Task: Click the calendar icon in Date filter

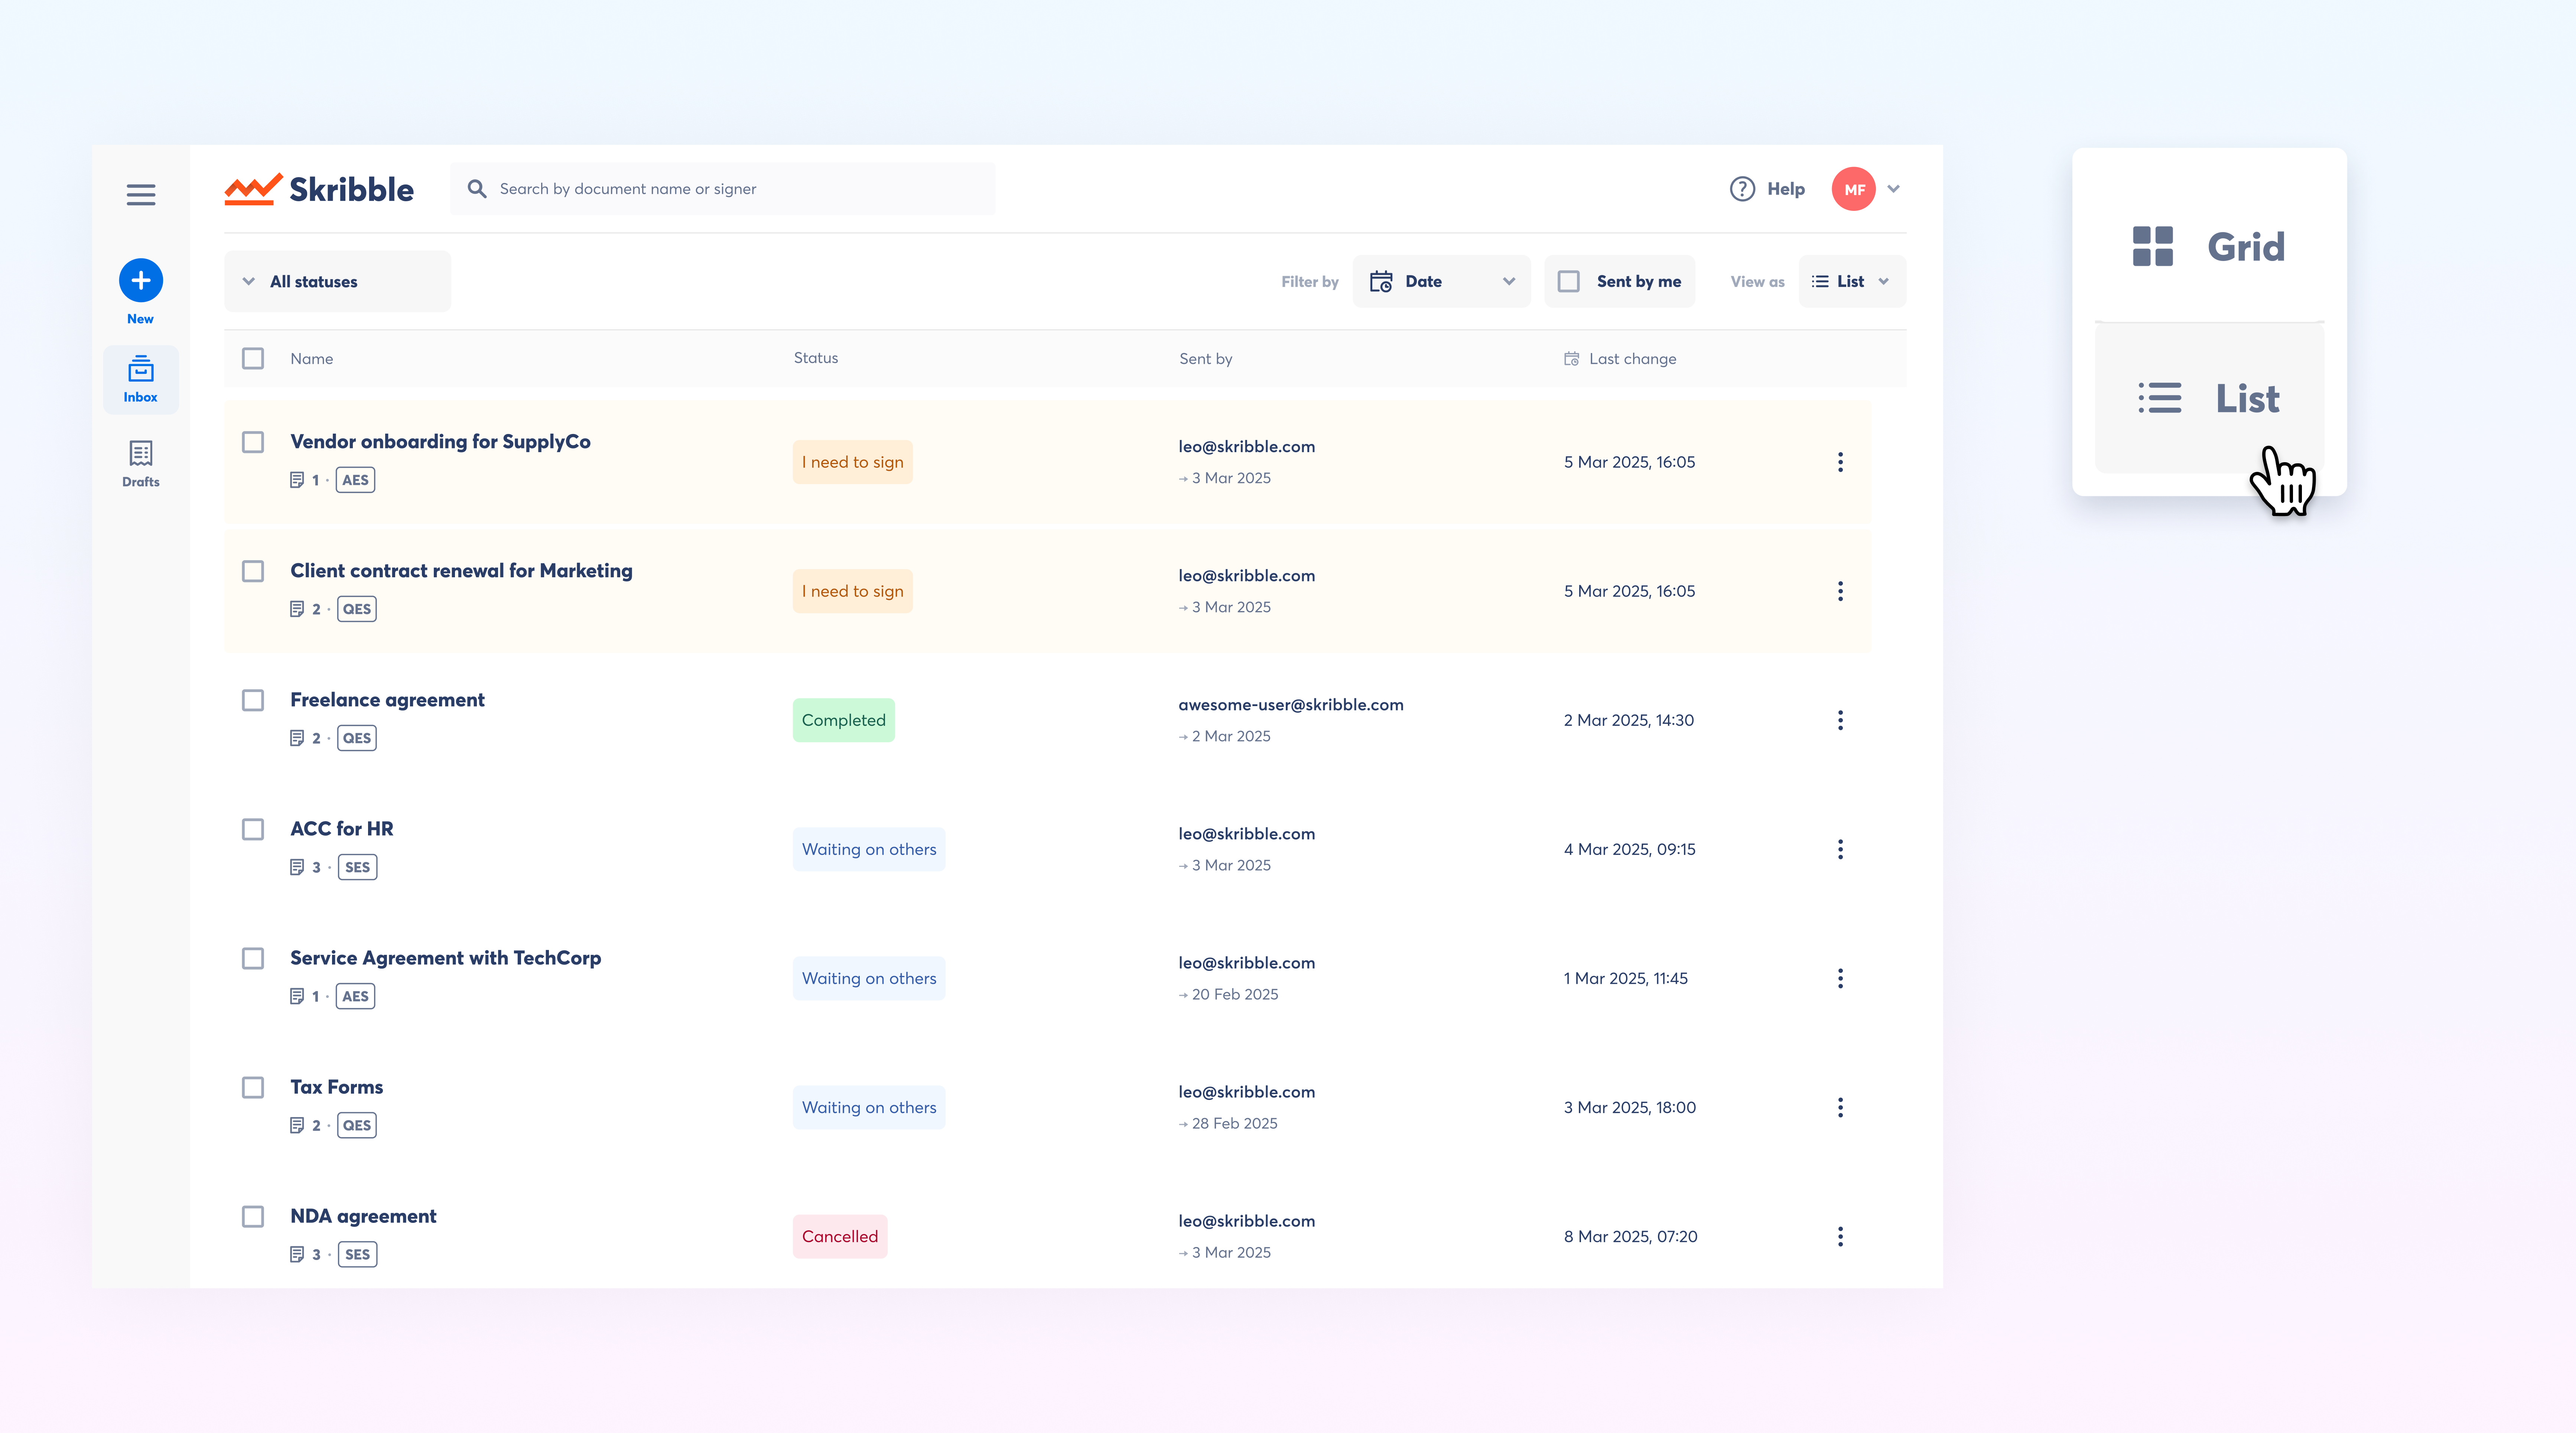Action: pyautogui.click(x=1381, y=282)
